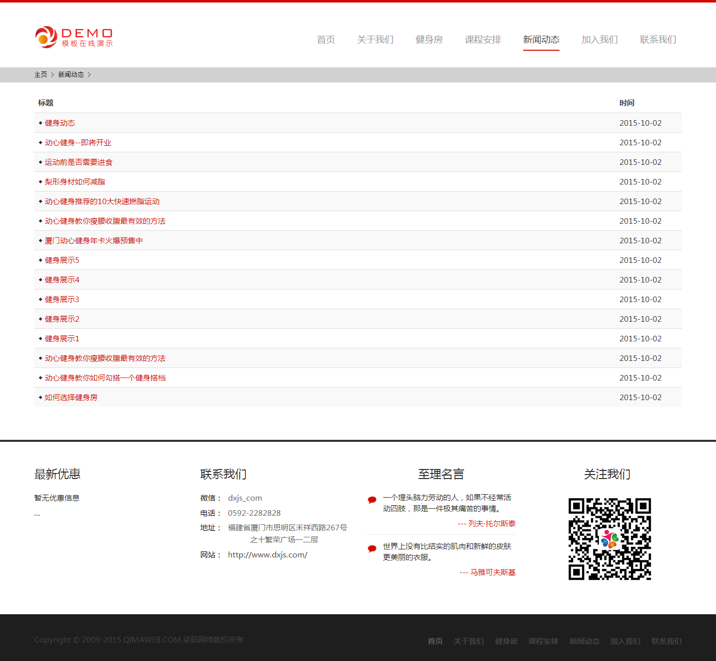This screenshot has height=661, width=716.
Task: Click the arrow after 新闻动态 in the breadcrumb
Action: pos(89,74)
